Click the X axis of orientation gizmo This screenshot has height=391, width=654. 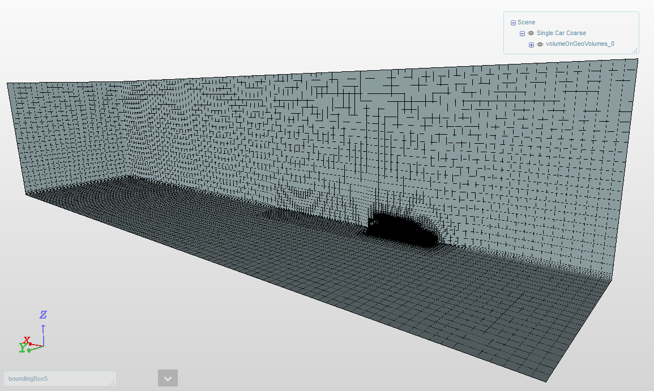point(27,340)
